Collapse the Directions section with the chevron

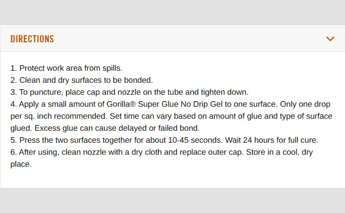pyautogui.click(x=330, y=39)
